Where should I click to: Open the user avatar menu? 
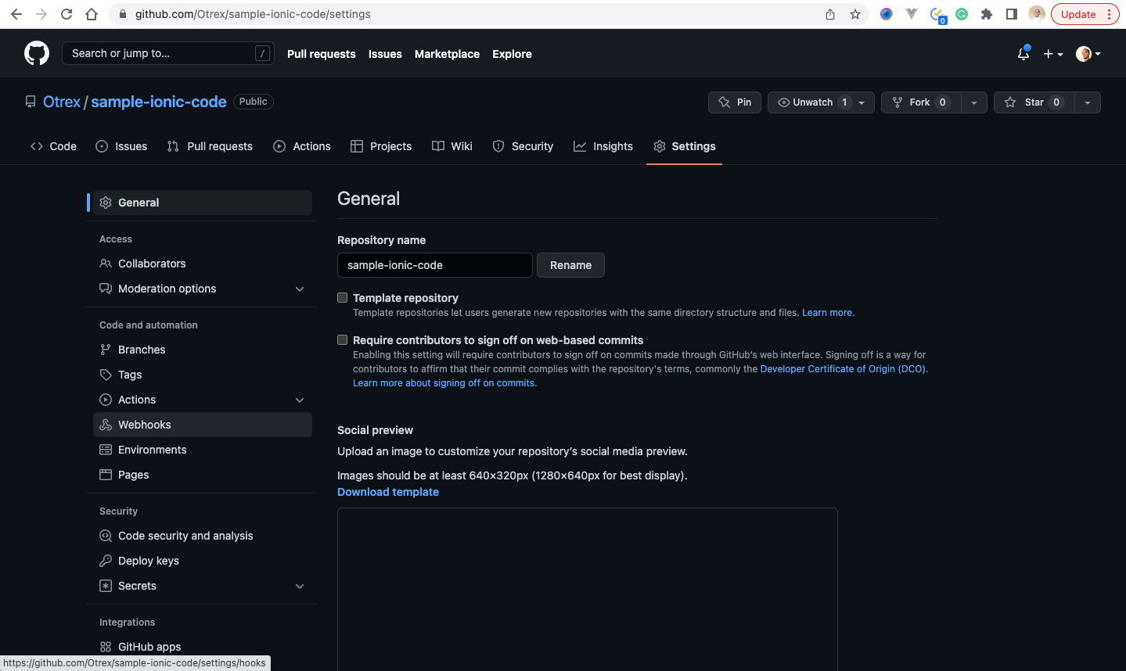point(1088,54)
